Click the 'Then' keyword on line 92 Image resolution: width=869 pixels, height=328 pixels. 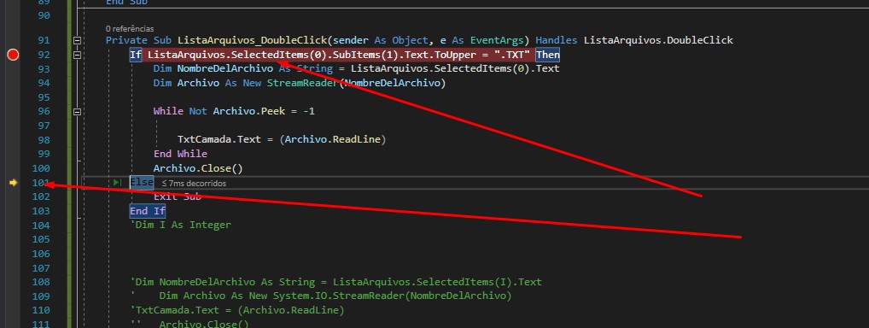[x=547, y=55]
